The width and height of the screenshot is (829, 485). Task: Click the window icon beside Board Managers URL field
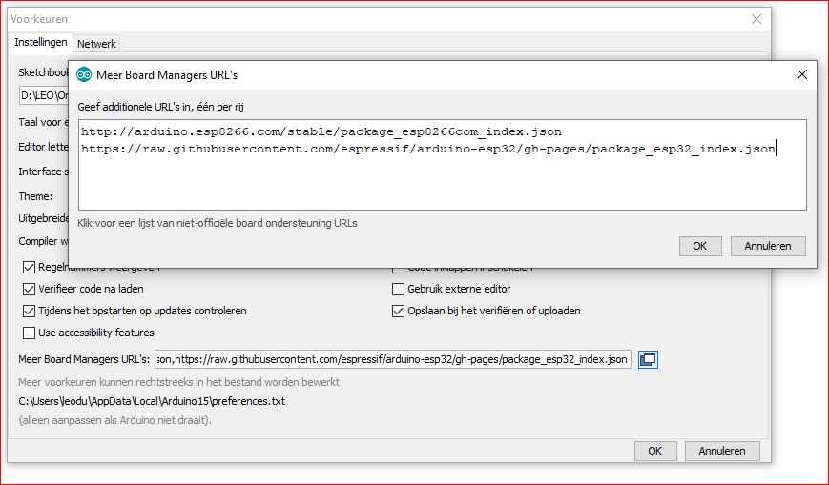pyautogui.click(x=648, y=359)
